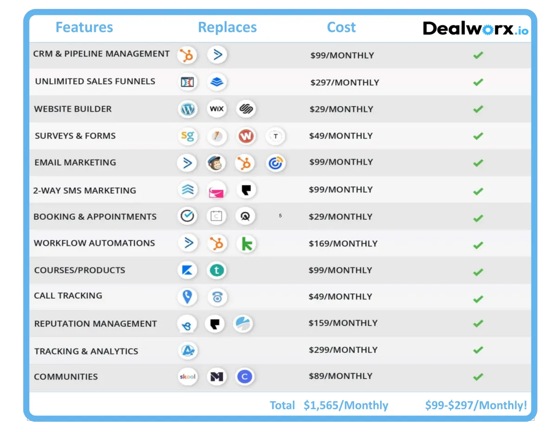Click the black round icon in Booking & Appointments row
557x432 pixels.
(x=245, y=216)
